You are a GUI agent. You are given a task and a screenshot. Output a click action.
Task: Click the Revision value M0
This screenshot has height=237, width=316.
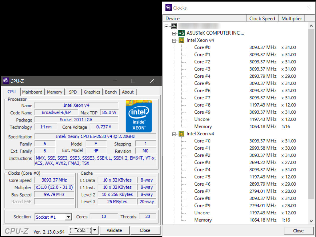pos(145,151)
